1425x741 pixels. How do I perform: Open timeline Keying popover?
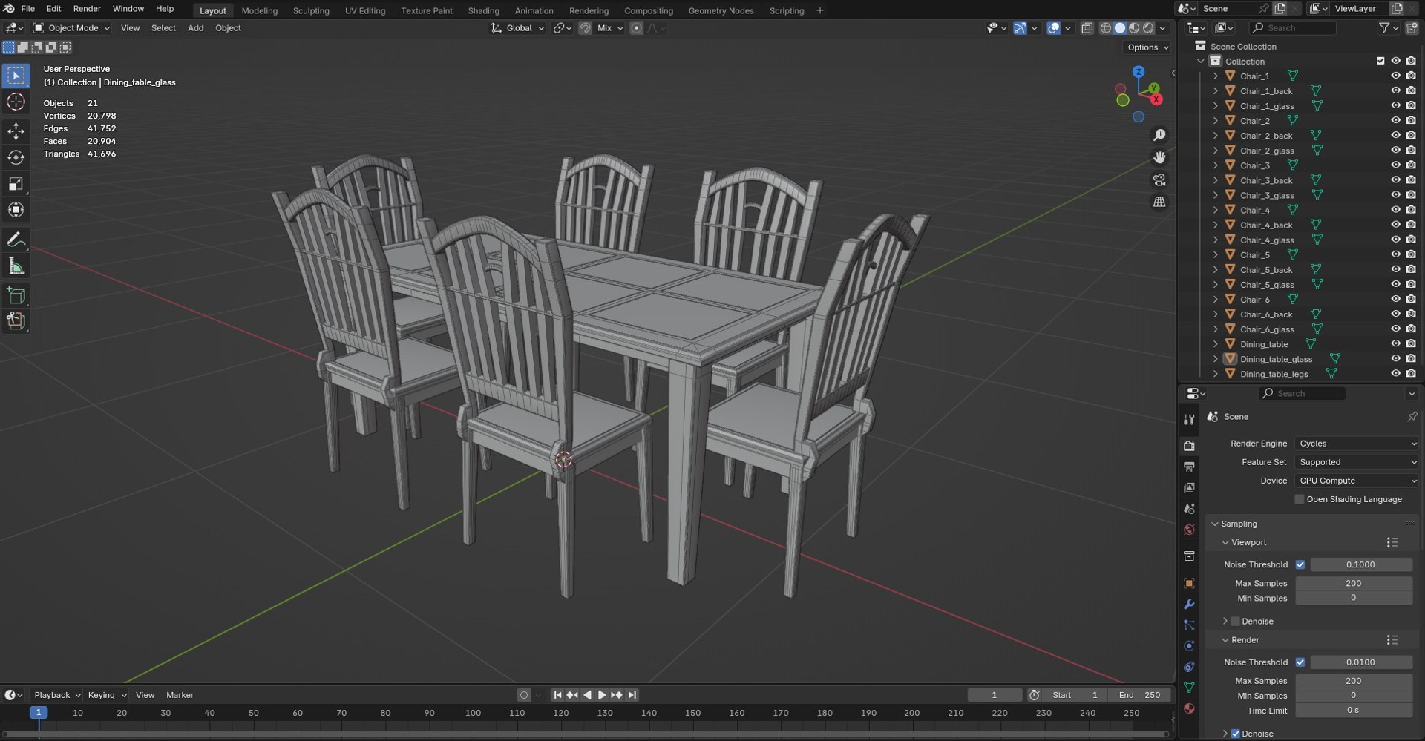pos(106,695)
